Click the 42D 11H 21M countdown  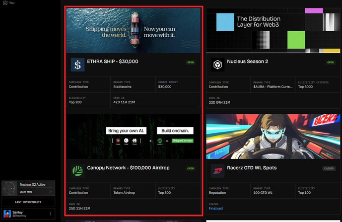(124, 102)
